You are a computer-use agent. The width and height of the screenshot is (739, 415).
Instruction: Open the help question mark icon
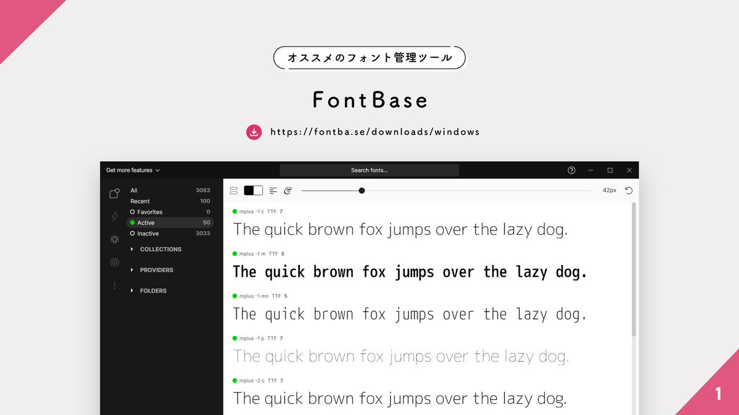[x=571, y=170]
